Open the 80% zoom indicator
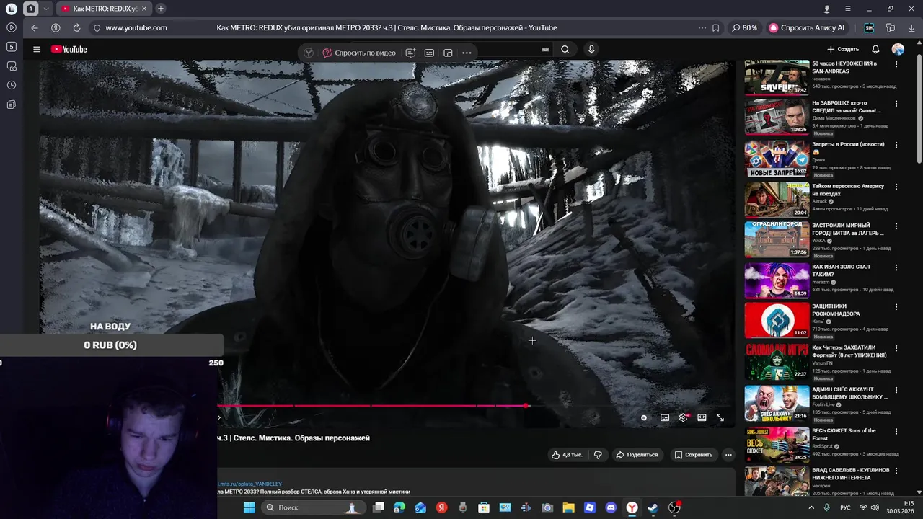The image size is (923, 519). [744, 27]
